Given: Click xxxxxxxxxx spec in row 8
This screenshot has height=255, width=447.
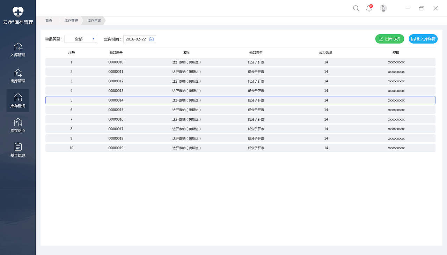Looking at the screenshot, I should (x=396, y=129).
